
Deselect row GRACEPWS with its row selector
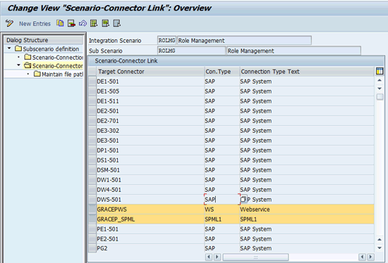92,210
